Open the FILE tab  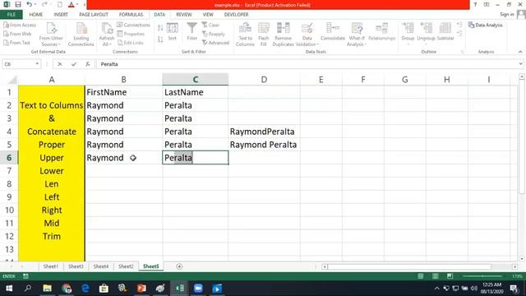pyautogui.click(x=11, y=15)
